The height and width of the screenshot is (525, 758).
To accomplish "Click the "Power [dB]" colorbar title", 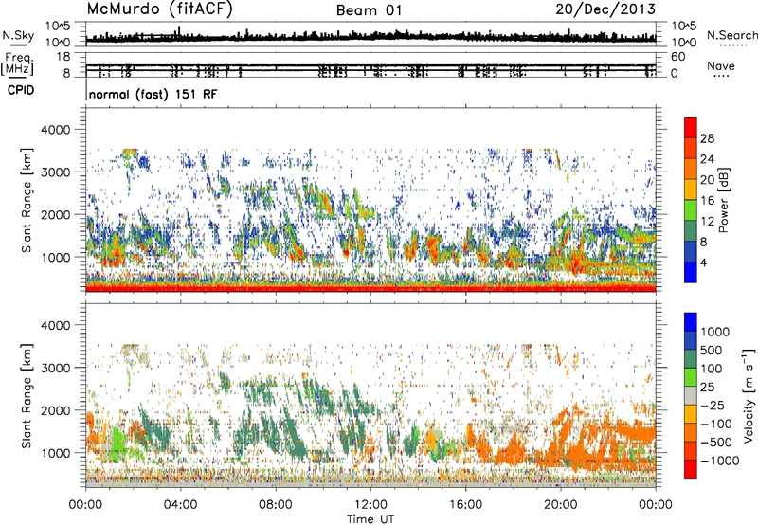I will 723,200.
